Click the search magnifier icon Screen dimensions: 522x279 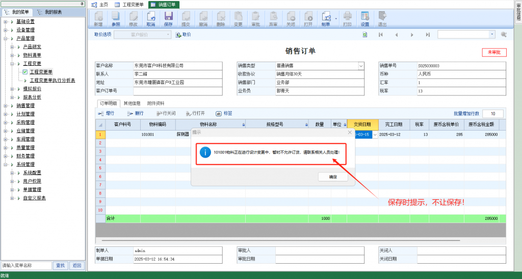pos(504,35)
